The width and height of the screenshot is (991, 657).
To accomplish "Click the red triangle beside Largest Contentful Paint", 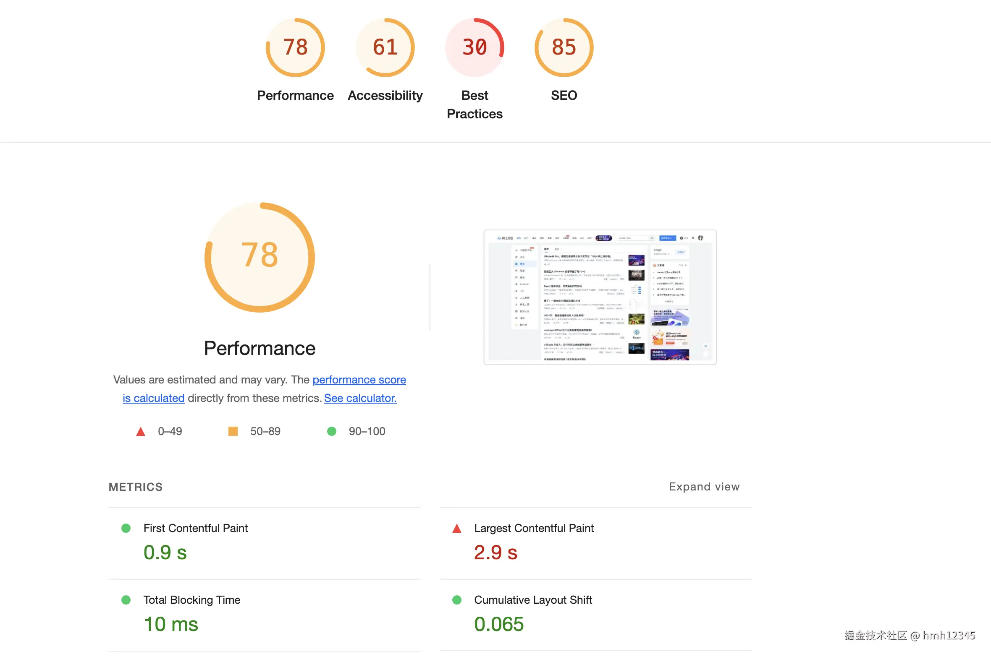I will 457,529.
